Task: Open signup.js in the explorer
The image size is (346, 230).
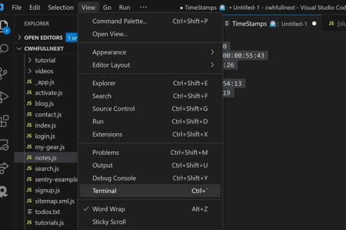Action: (47, 190)
